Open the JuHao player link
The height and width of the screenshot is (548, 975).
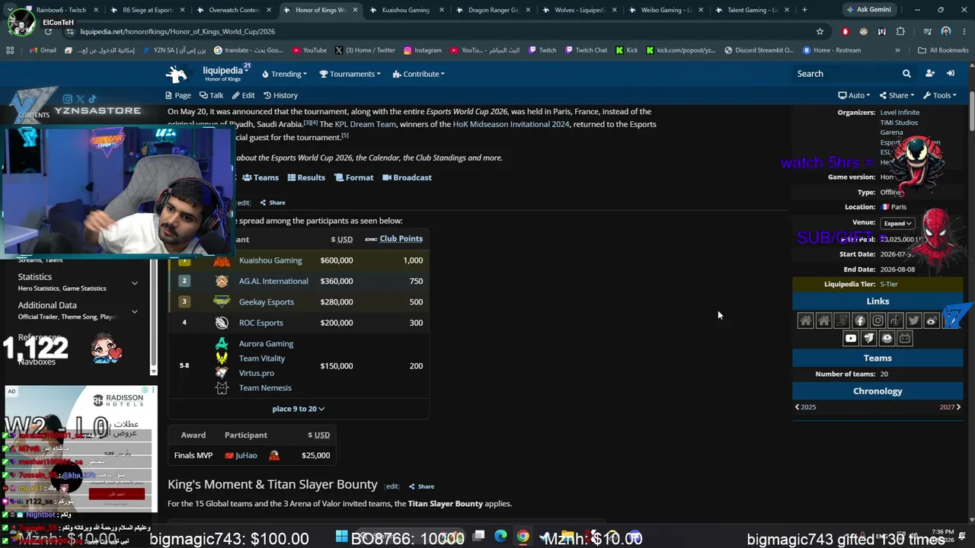click(x=246, y=455)
